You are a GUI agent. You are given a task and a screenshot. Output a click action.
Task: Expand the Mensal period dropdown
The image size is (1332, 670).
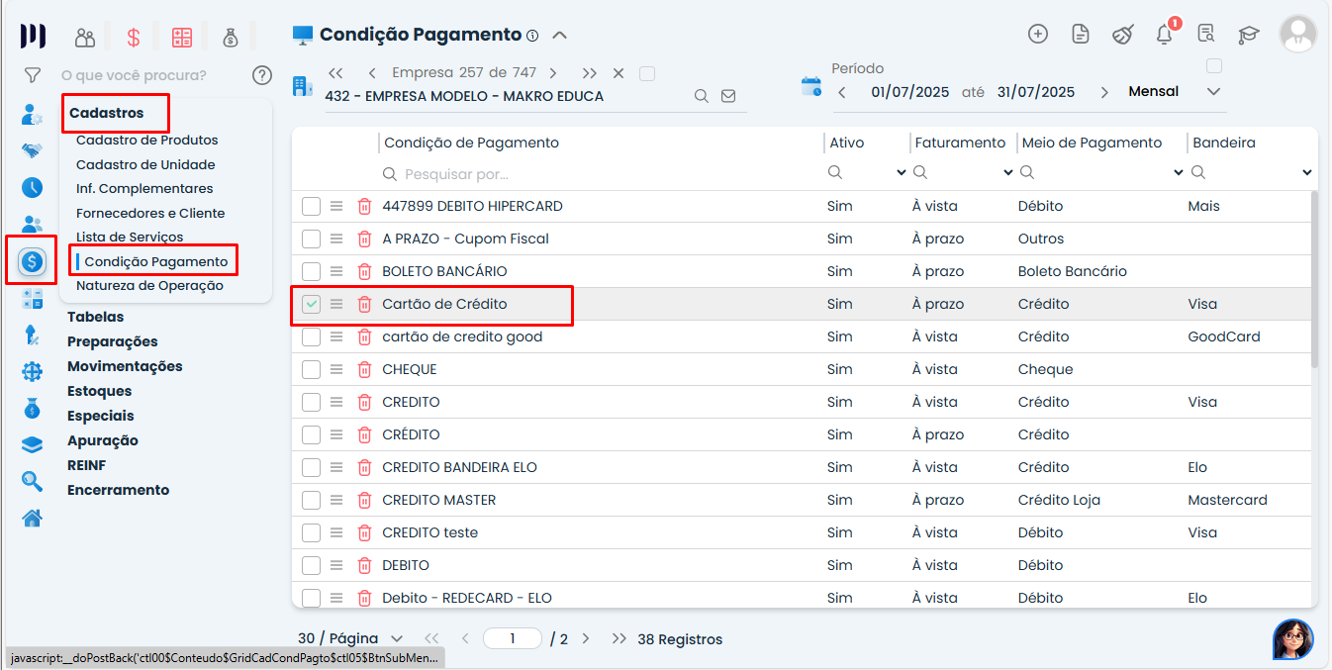point(1214,92)
